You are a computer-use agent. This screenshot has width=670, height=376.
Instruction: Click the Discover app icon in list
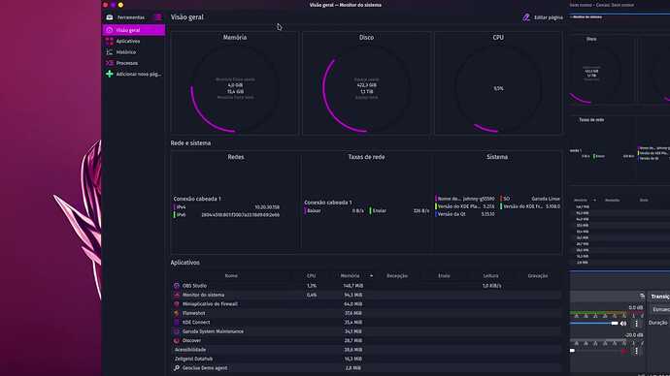click(x=177, y=340)
